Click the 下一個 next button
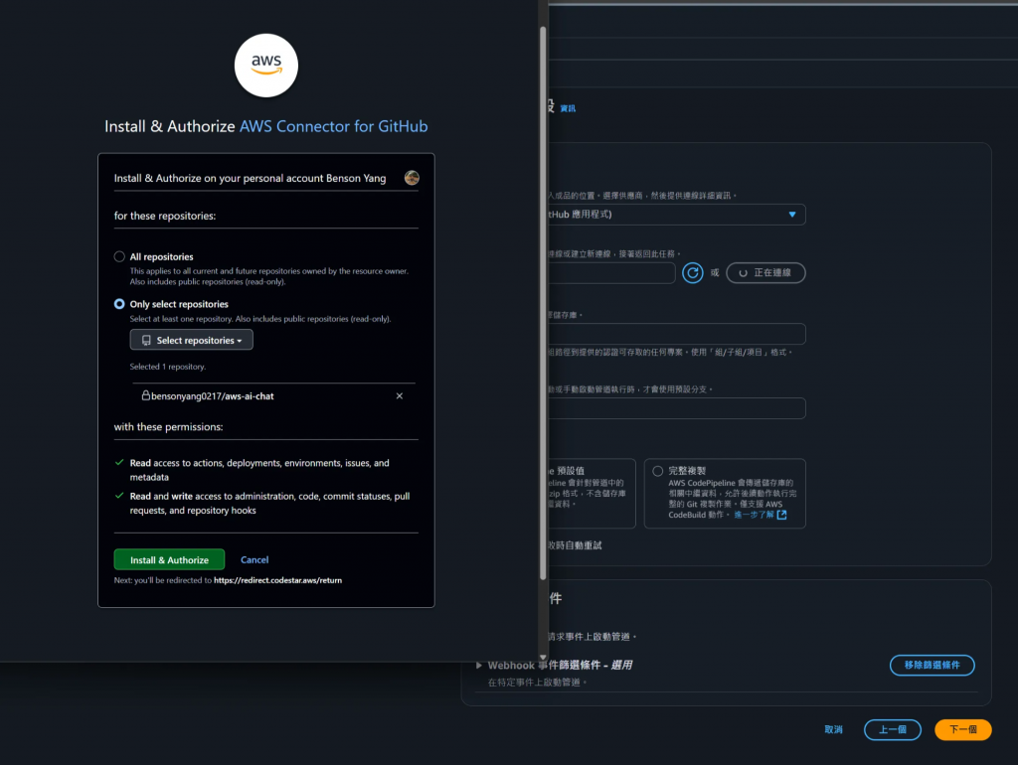 [962, 729]
